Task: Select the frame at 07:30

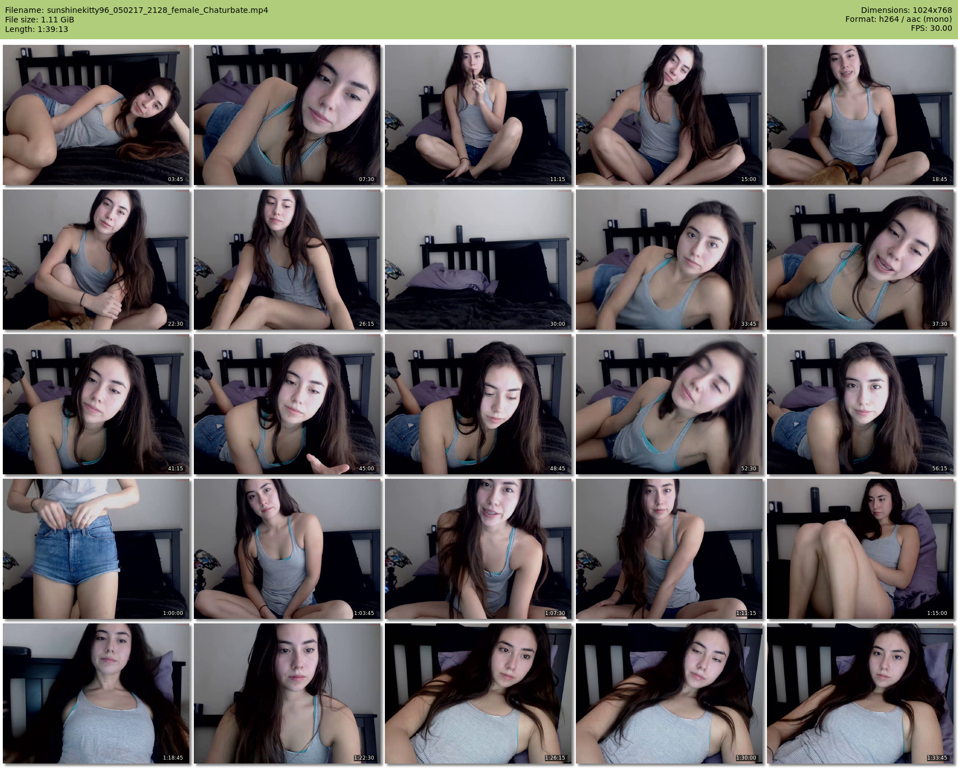Action: point(287,115)
